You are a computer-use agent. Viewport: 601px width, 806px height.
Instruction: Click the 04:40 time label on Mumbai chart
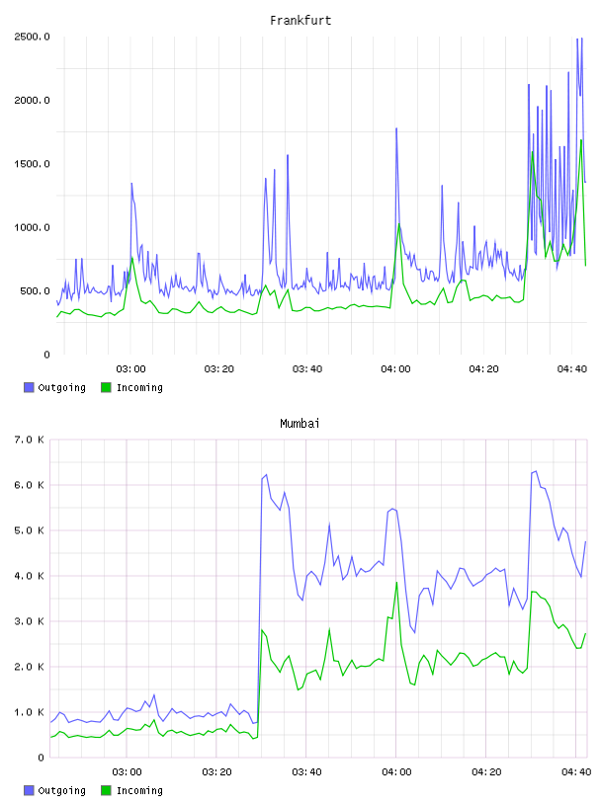point(576,772)
